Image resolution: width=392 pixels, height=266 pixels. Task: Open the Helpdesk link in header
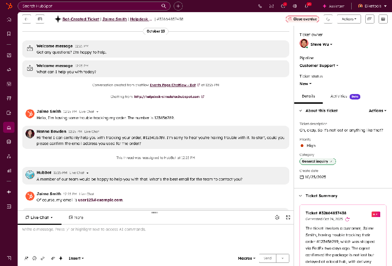pyautogui.click(x=141, y=19)
